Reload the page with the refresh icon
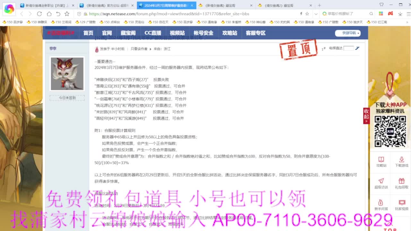Screen dimensions: 411x231 click(39, 14)
